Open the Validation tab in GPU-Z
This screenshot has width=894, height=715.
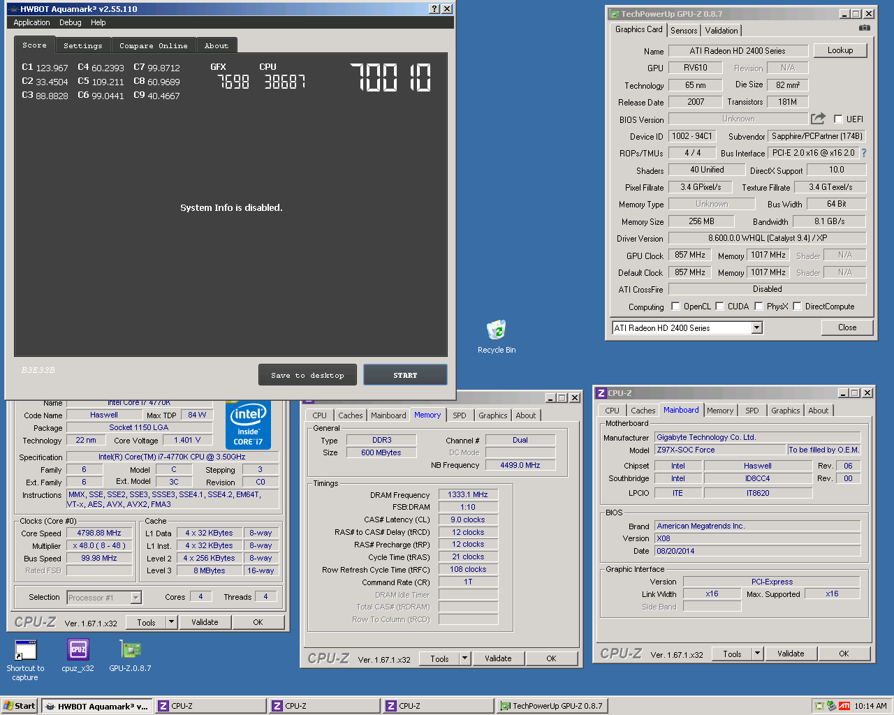click(721, 31)
